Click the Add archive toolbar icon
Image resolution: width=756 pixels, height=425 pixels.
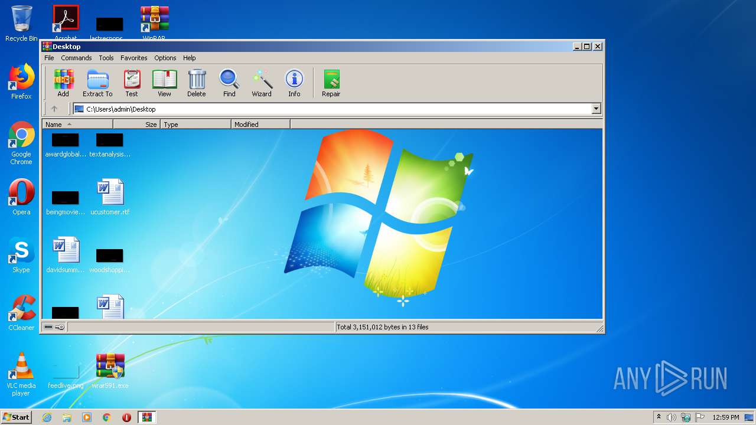pyautogui.click(x=63, y=83)
